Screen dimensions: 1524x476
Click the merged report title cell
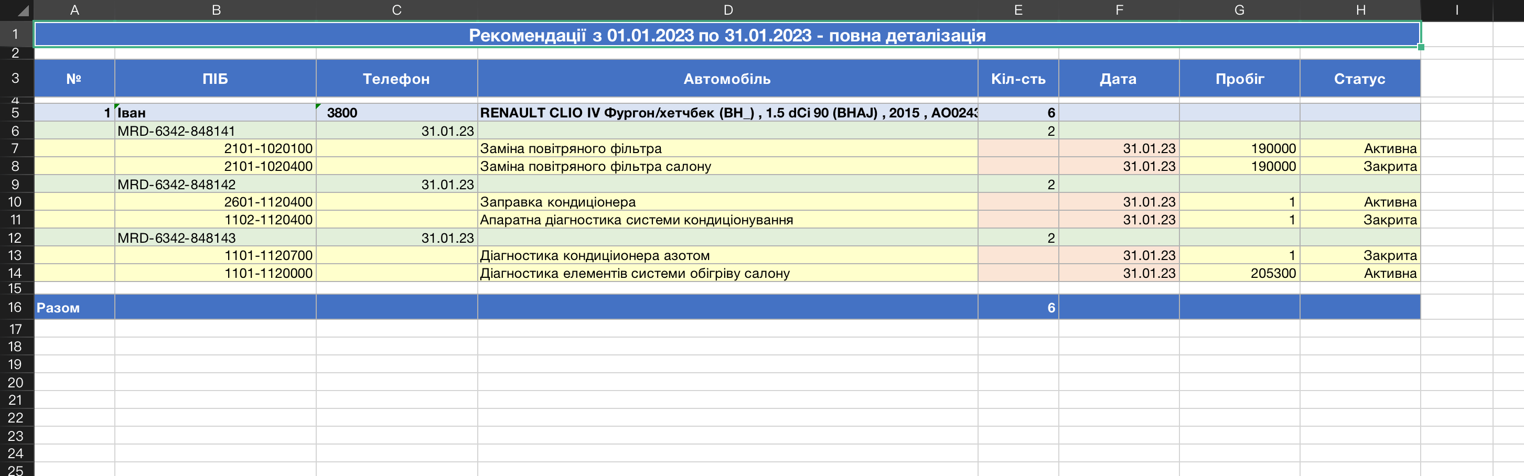point(726,36)
